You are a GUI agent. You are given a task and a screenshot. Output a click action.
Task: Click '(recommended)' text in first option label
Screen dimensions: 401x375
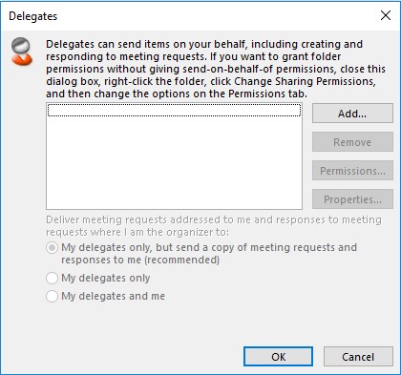coord(181,260)
